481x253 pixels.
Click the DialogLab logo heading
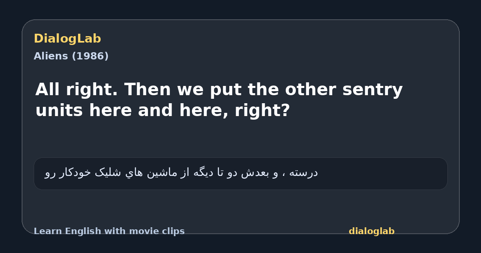tap(67, 39)
